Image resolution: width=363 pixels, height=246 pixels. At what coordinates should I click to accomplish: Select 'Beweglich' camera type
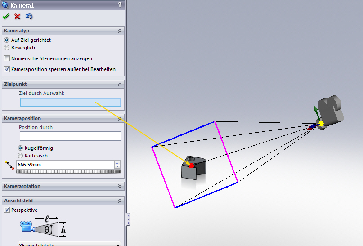pos(7,48)
